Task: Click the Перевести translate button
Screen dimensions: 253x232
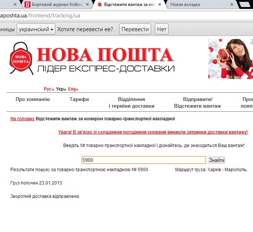Action: click(x=135, y=29)
